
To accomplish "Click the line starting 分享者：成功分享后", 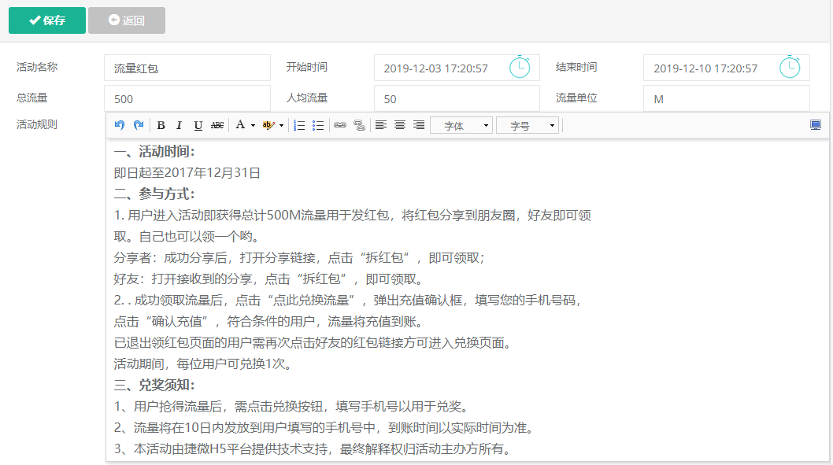I will [299, 258].
